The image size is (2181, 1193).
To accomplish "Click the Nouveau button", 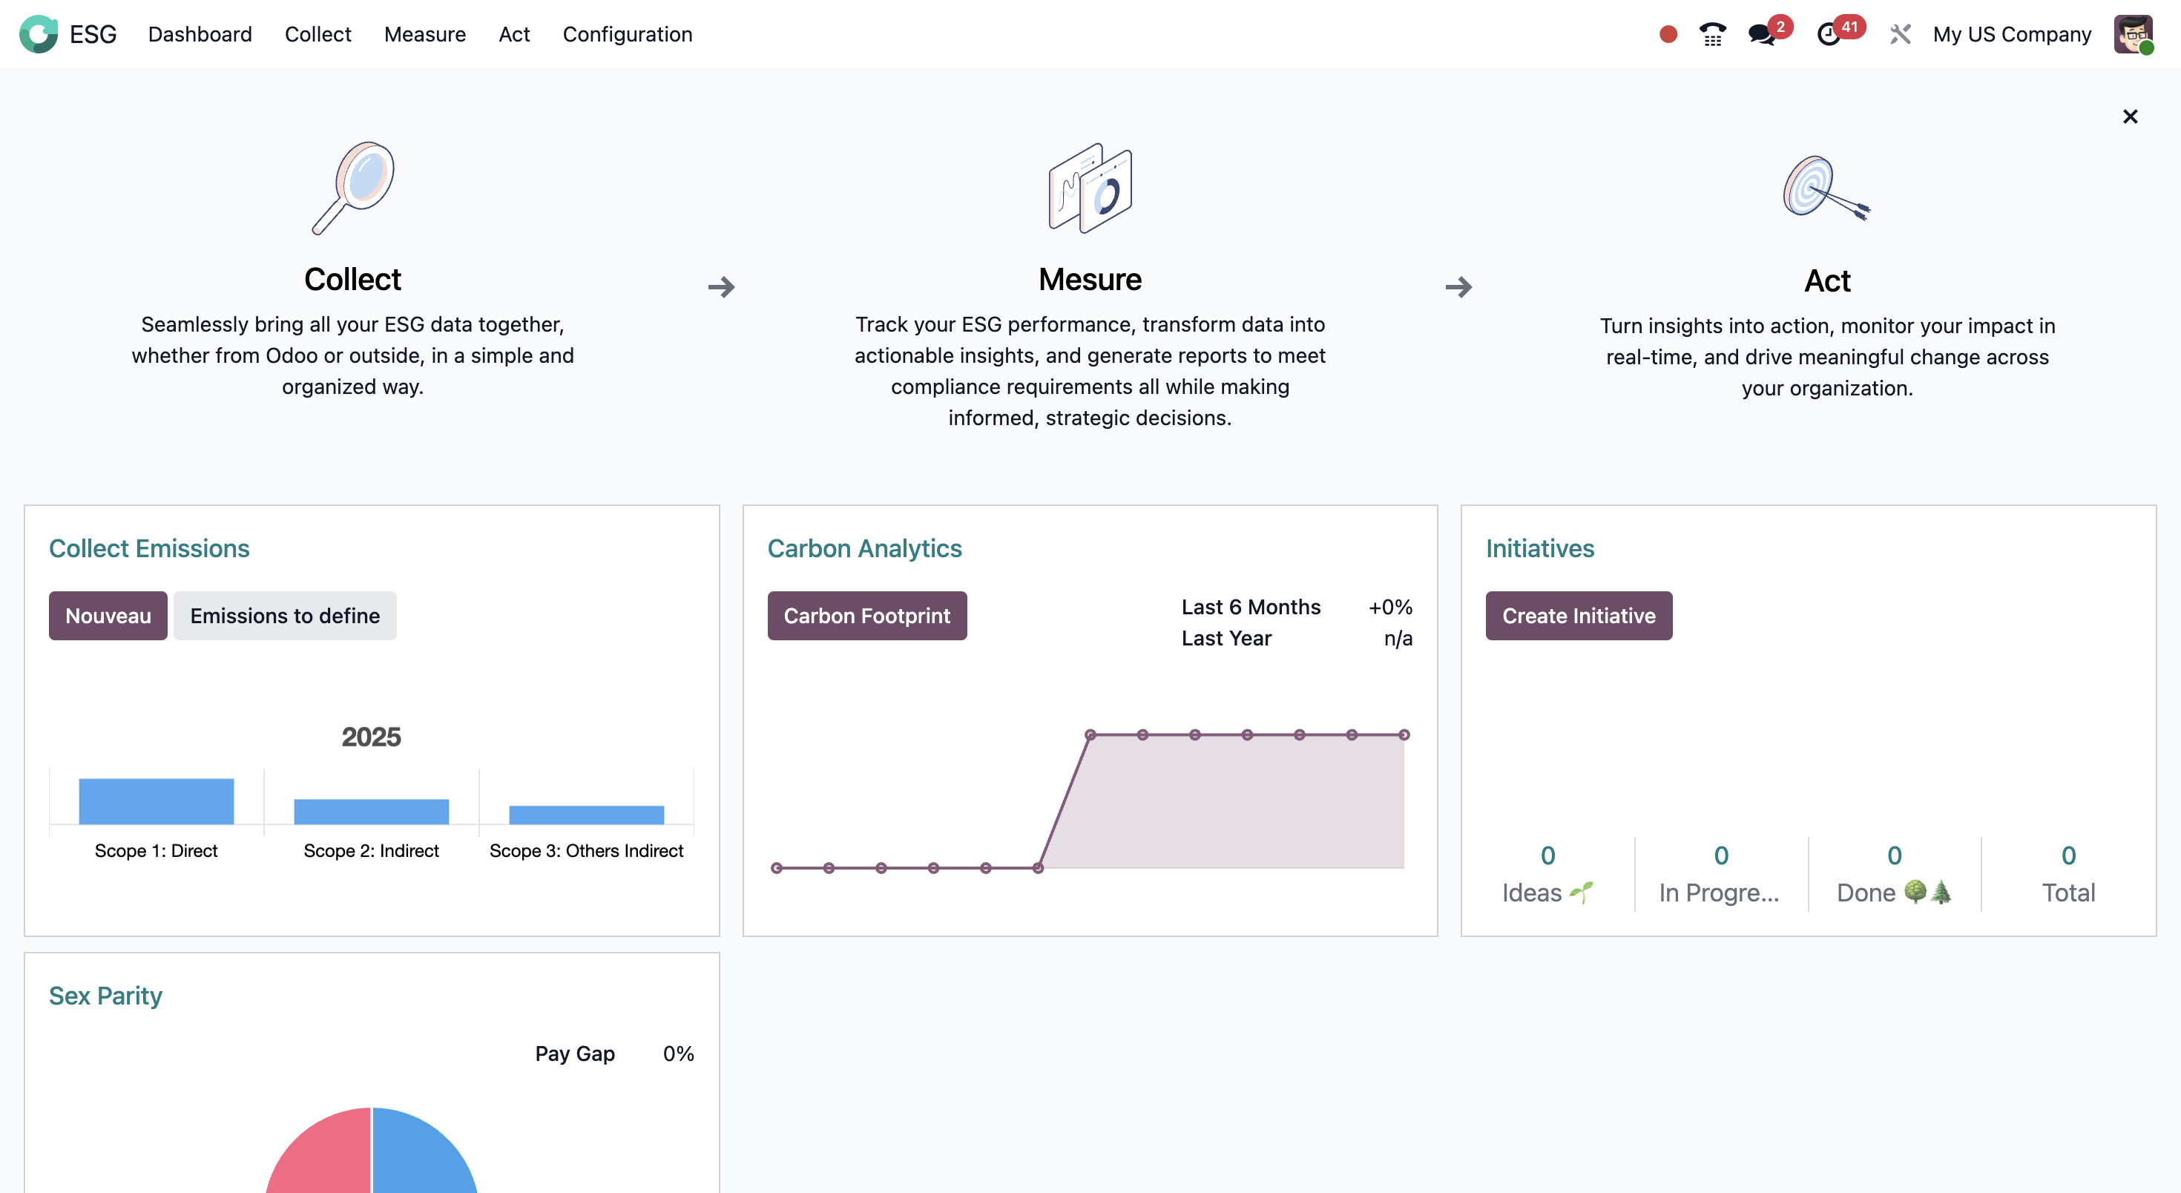I will point(108,616).
